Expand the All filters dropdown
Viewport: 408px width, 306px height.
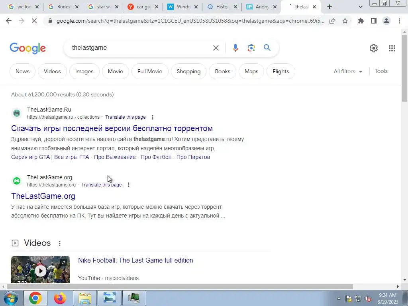tap(348, 71)
